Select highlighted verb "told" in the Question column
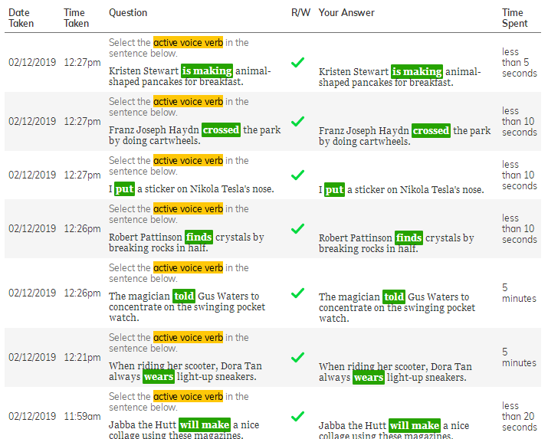548x439 pixels. (x=184, y=296)
